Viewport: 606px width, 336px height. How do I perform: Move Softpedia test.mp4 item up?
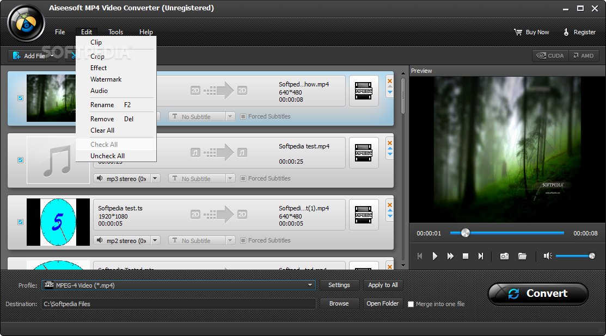coord(390,148)
